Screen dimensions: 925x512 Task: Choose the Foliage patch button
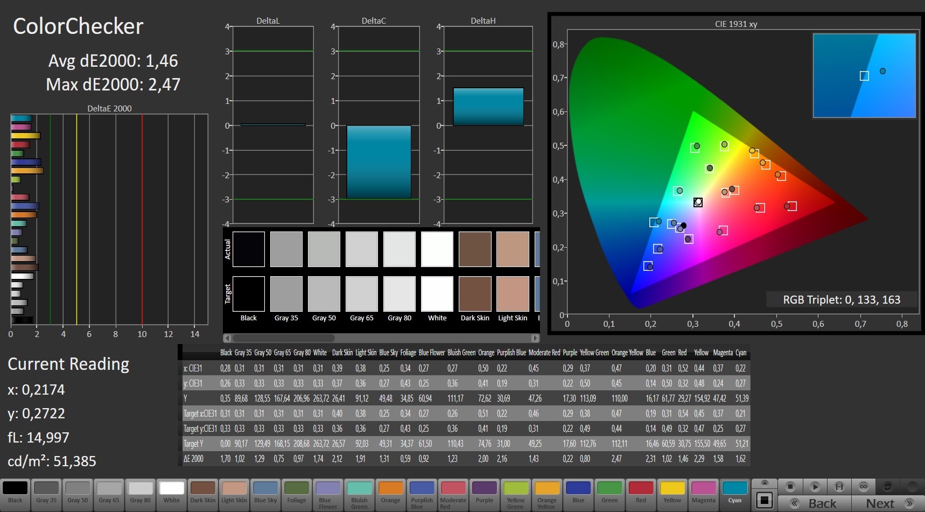(296, 494)
